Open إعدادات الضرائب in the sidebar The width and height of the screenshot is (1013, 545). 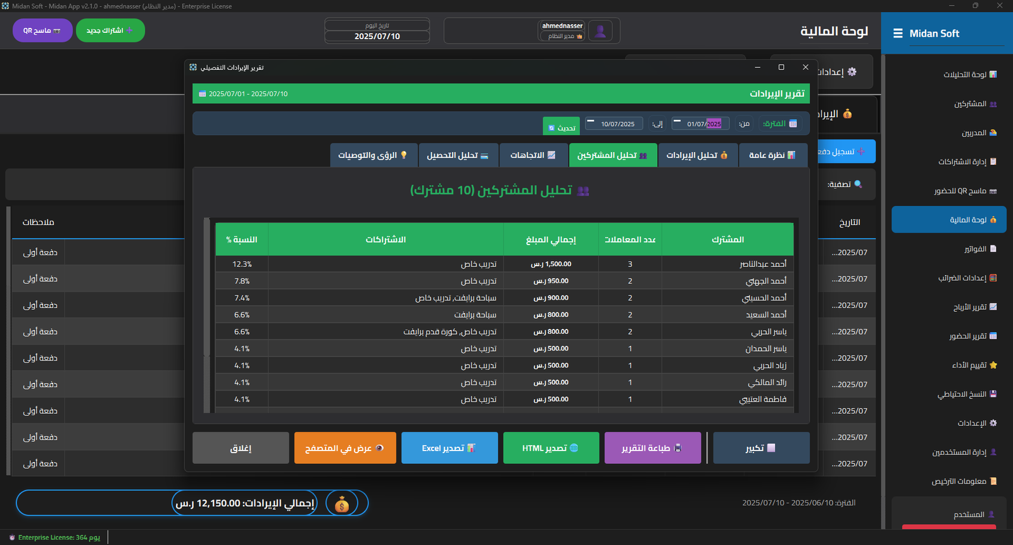pos(949,278)
